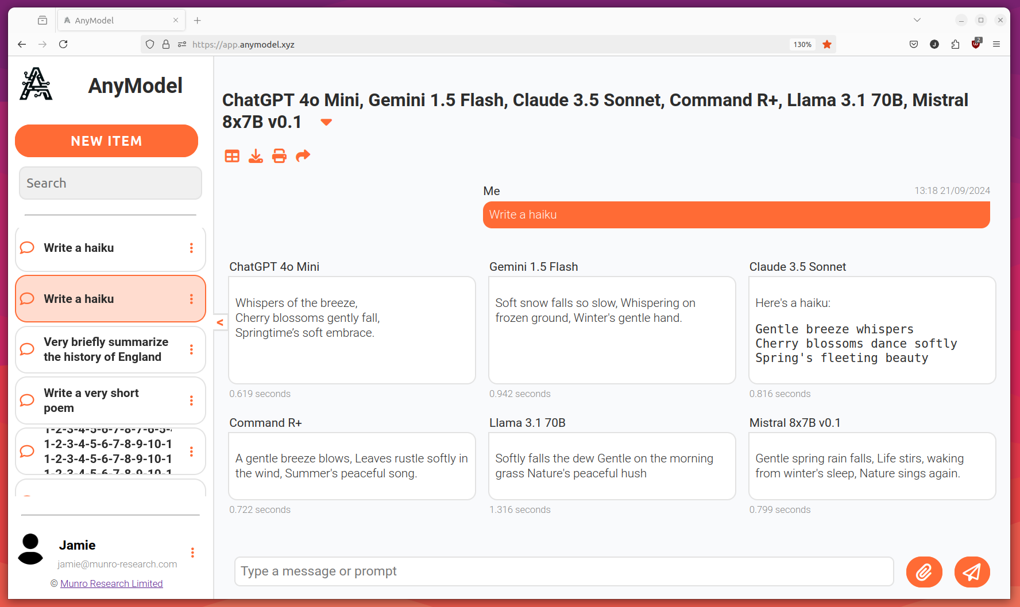The width and height of the screenshot is (1020, 607).
Task: Click the 130% zoom level indicator
Action: (802, 44)
